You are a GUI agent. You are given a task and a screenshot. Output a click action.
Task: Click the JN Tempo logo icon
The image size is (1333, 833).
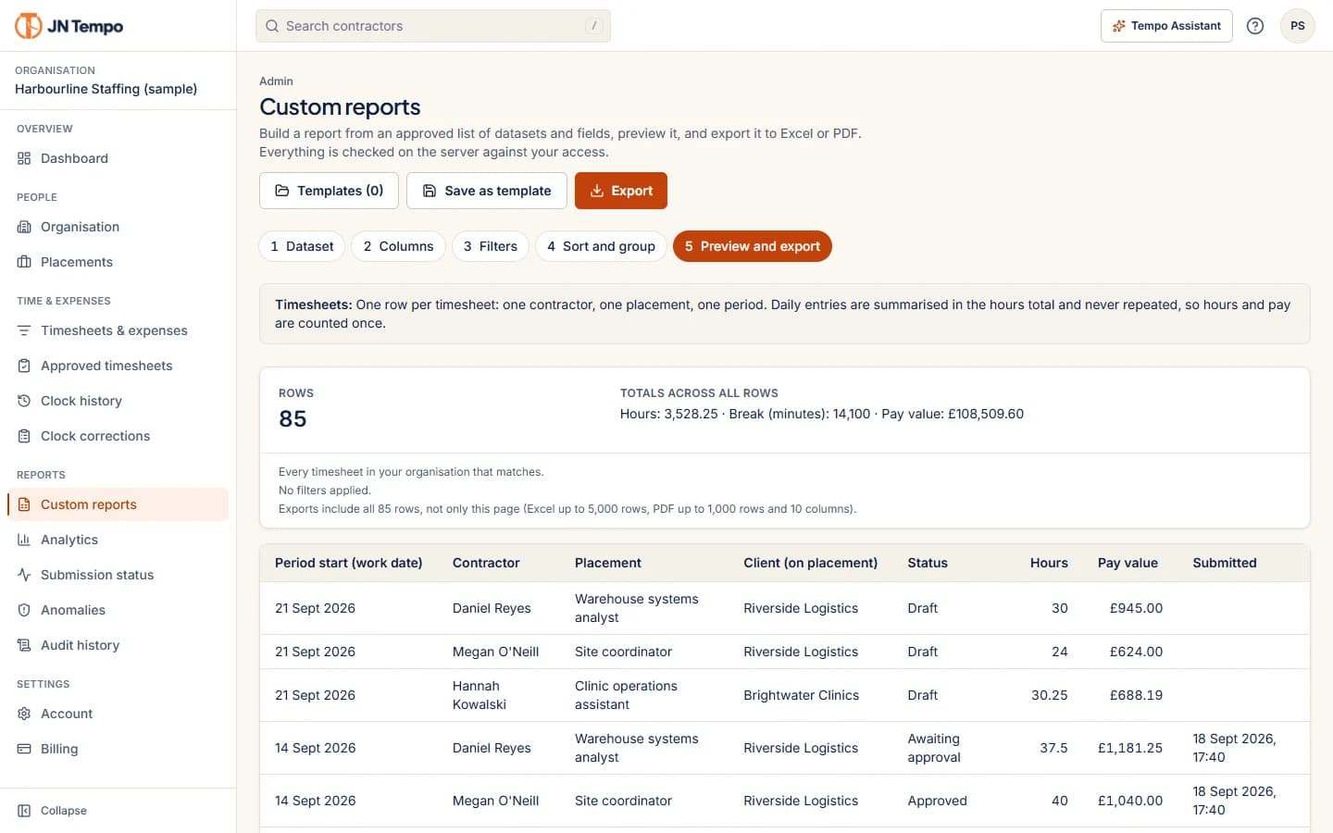[29, 26]
